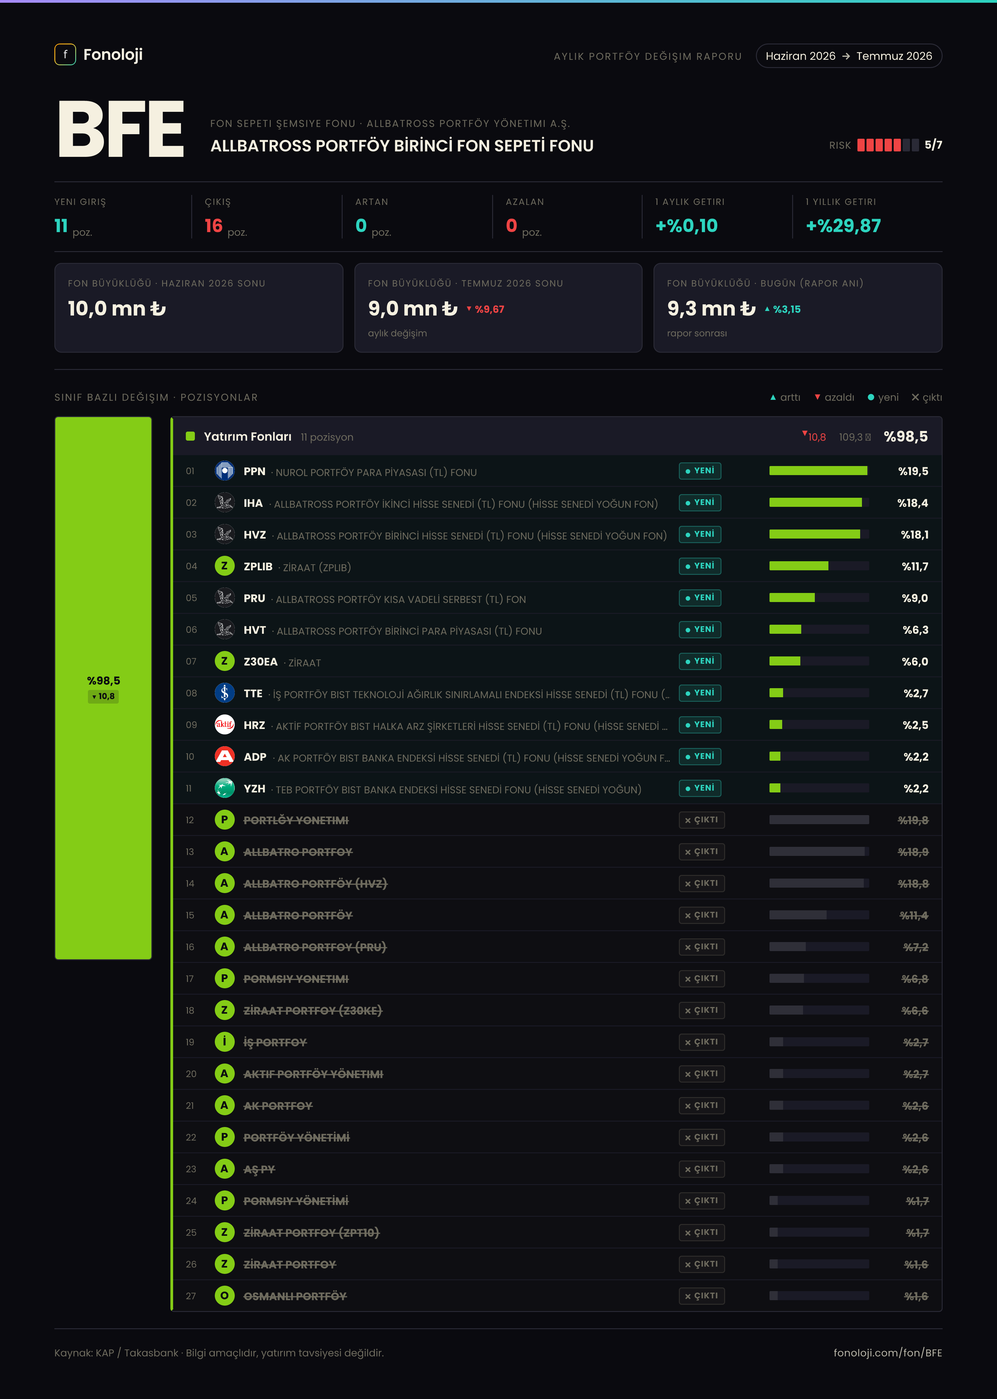997x1399 pixels.
Task: Click the IHA fund logo
Action: 225,503
